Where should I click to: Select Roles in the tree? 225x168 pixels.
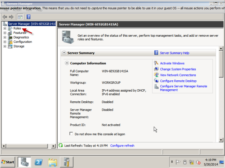coord(17,28)
